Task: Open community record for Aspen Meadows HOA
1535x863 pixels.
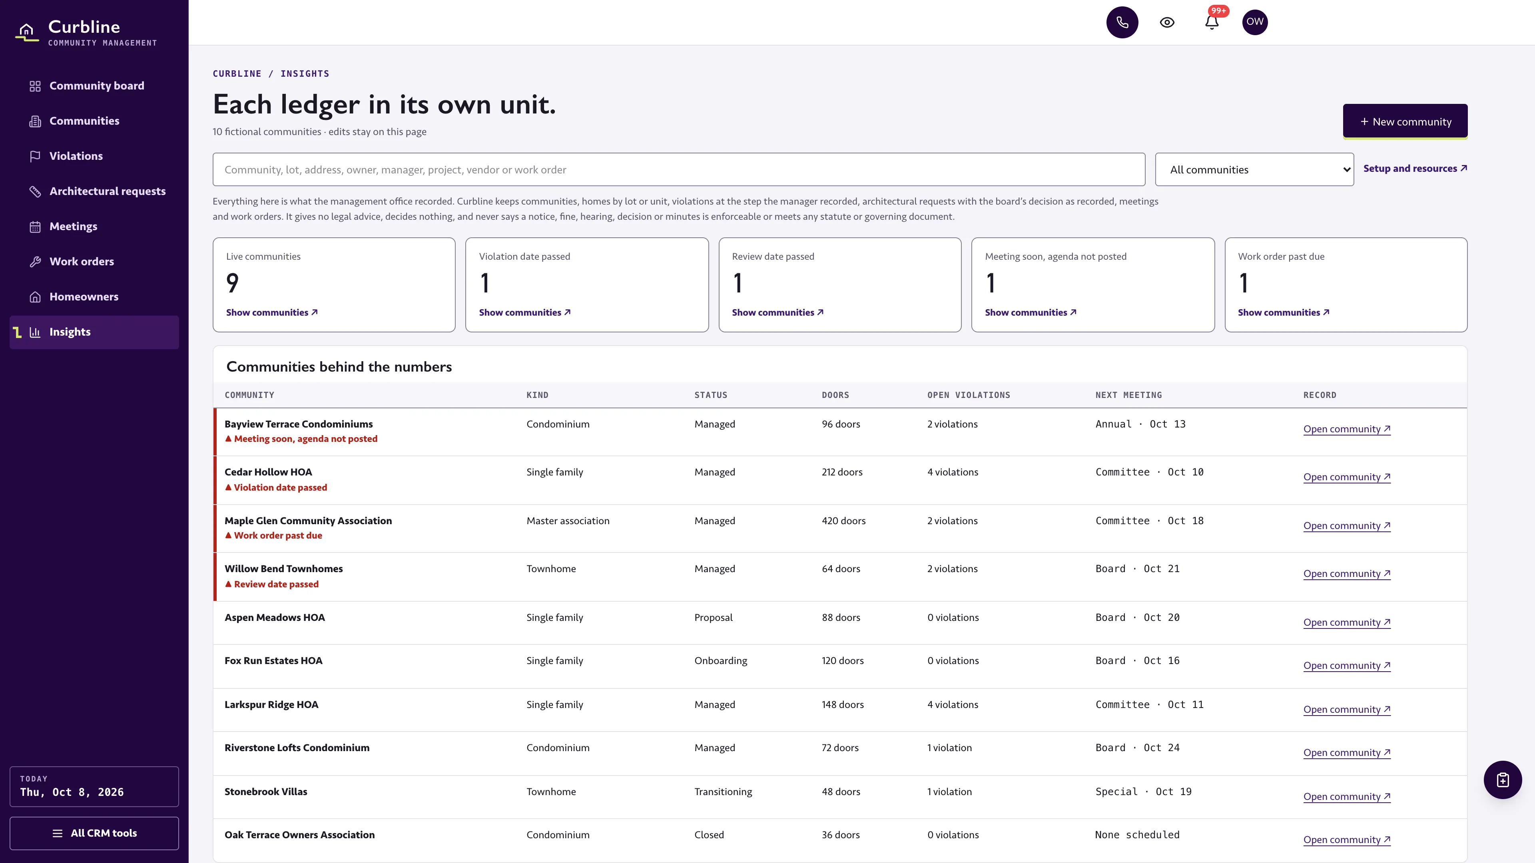Action: [1347, 622]
